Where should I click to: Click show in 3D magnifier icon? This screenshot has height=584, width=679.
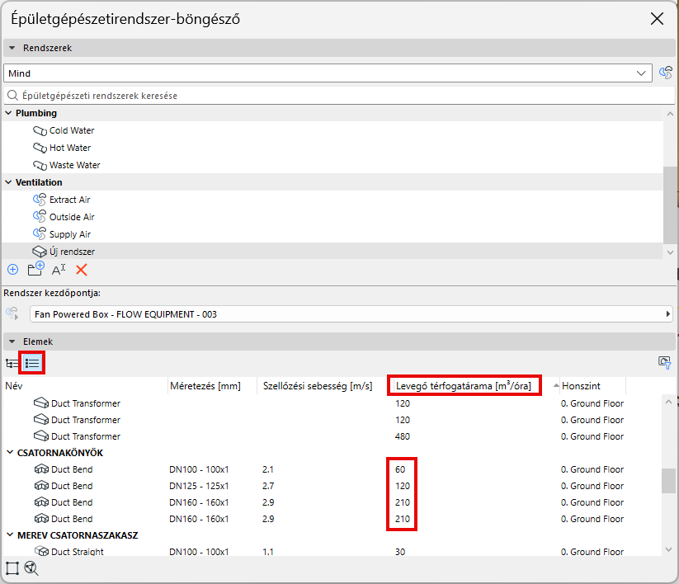pyautogui.click(x=31, y=568)
